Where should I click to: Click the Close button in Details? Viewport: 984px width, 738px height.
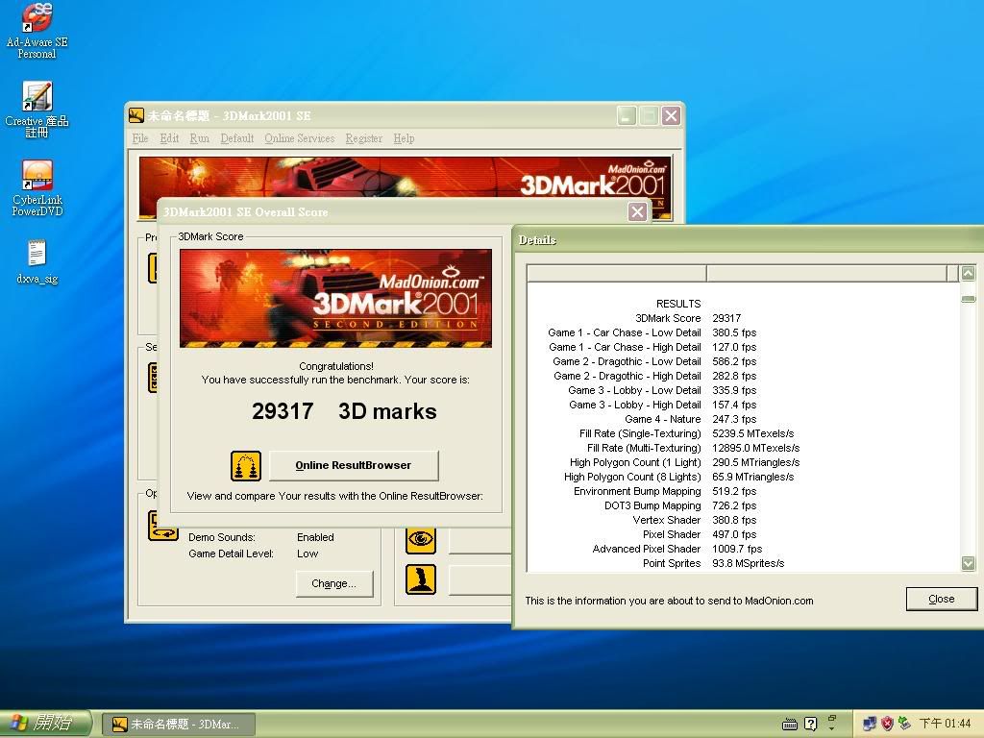[941, 599]
